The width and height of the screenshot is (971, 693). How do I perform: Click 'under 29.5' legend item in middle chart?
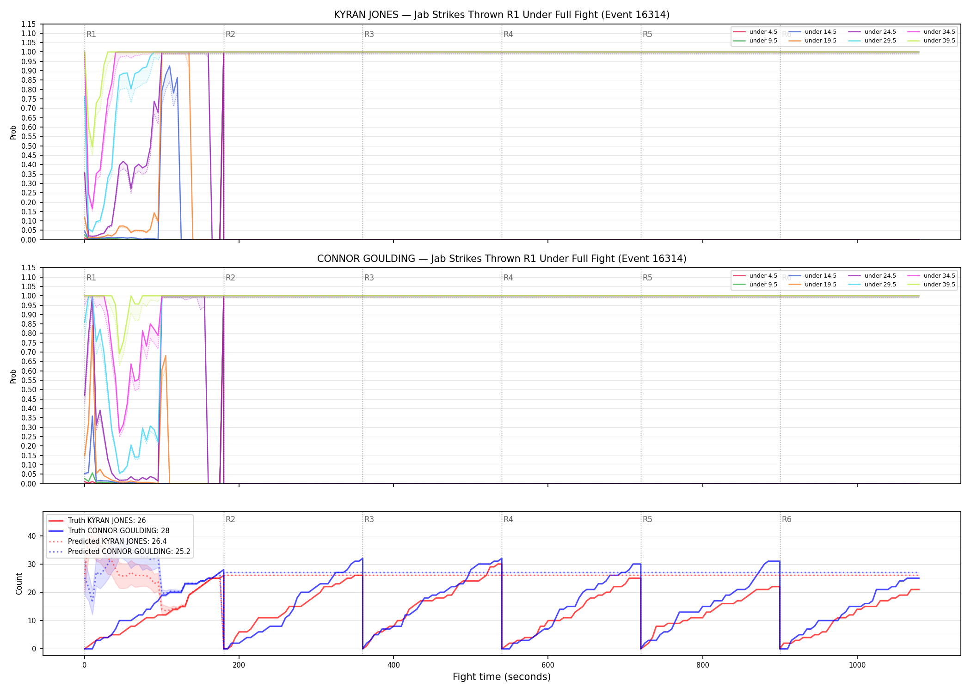coord(872,285)
